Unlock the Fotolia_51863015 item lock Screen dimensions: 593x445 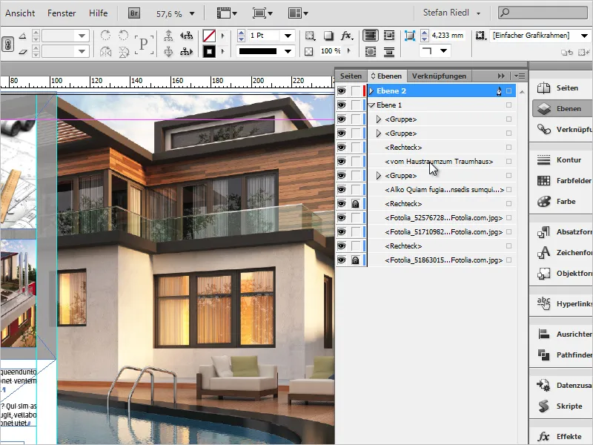click(x=355, y=260)
